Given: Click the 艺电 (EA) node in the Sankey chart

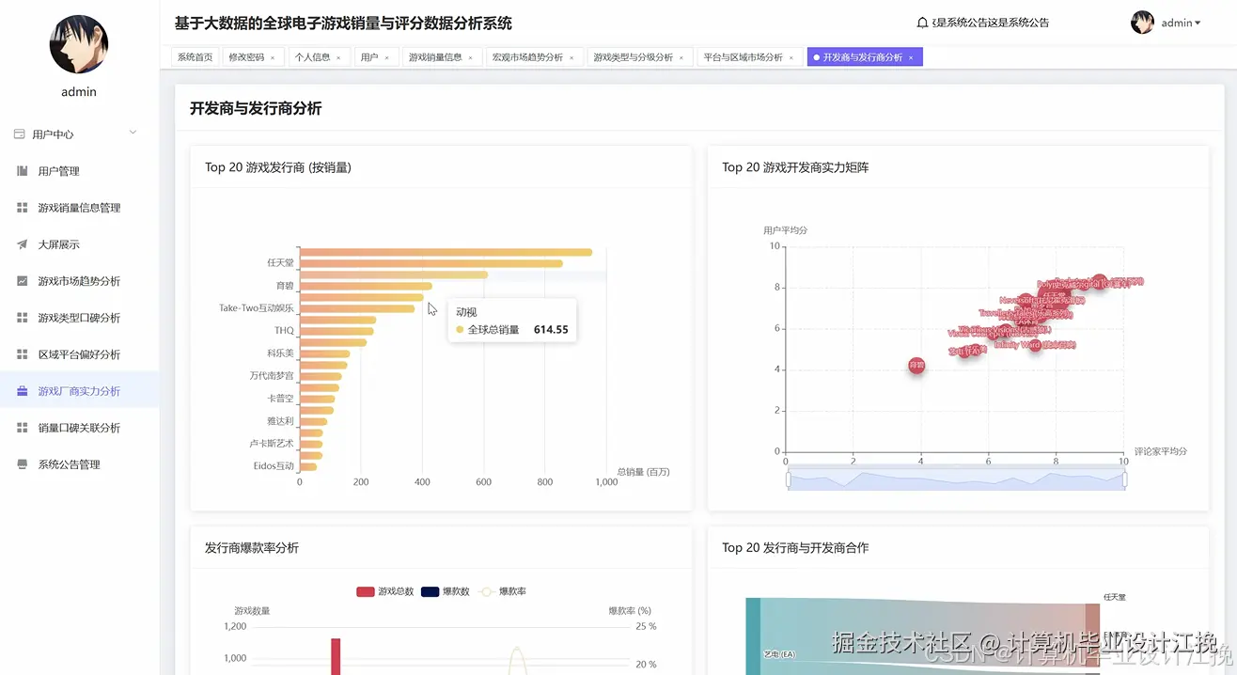Looking at the screenshot, I should pyautogui.click(x=753, y=636).
